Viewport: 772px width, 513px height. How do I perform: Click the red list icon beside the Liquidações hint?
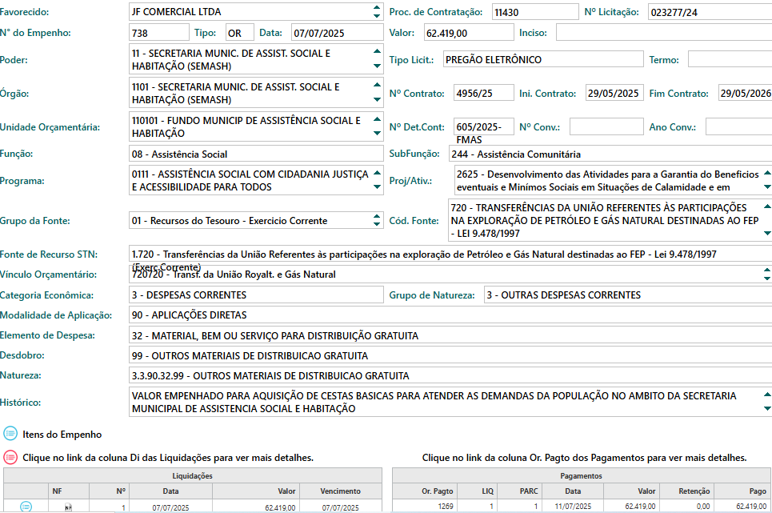pyautogui.click(x=10, y=457)
